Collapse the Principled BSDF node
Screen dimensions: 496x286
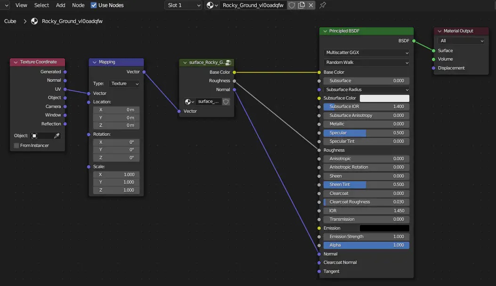(325, 31)
